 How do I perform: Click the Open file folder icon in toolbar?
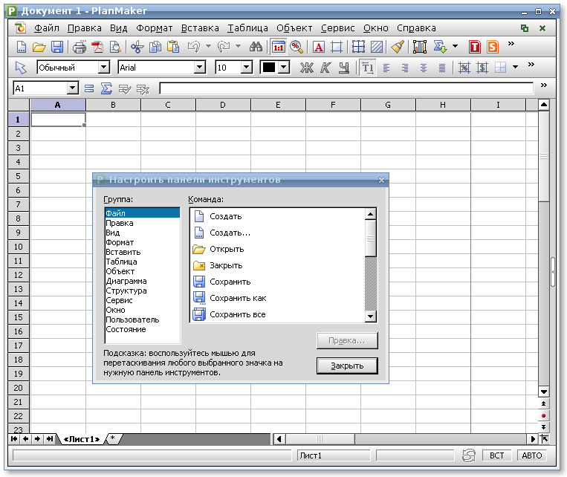click(39, 47)
